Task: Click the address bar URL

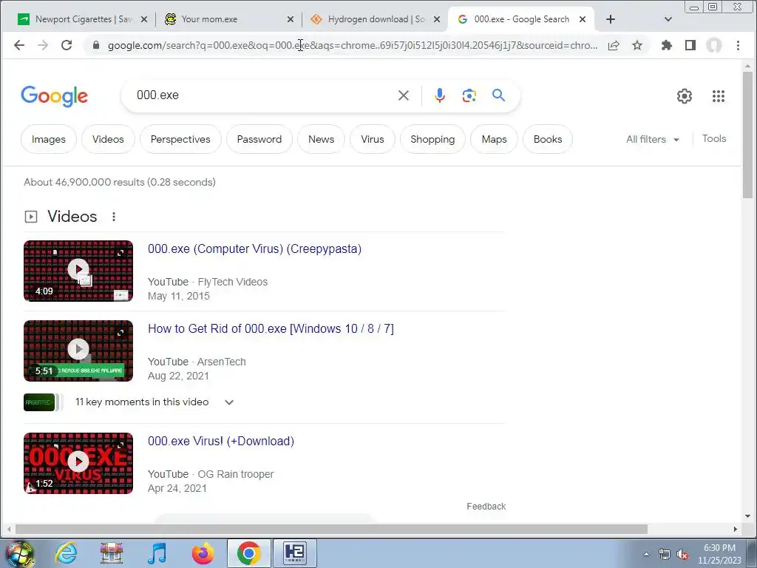Action: (x=353, y=45)
